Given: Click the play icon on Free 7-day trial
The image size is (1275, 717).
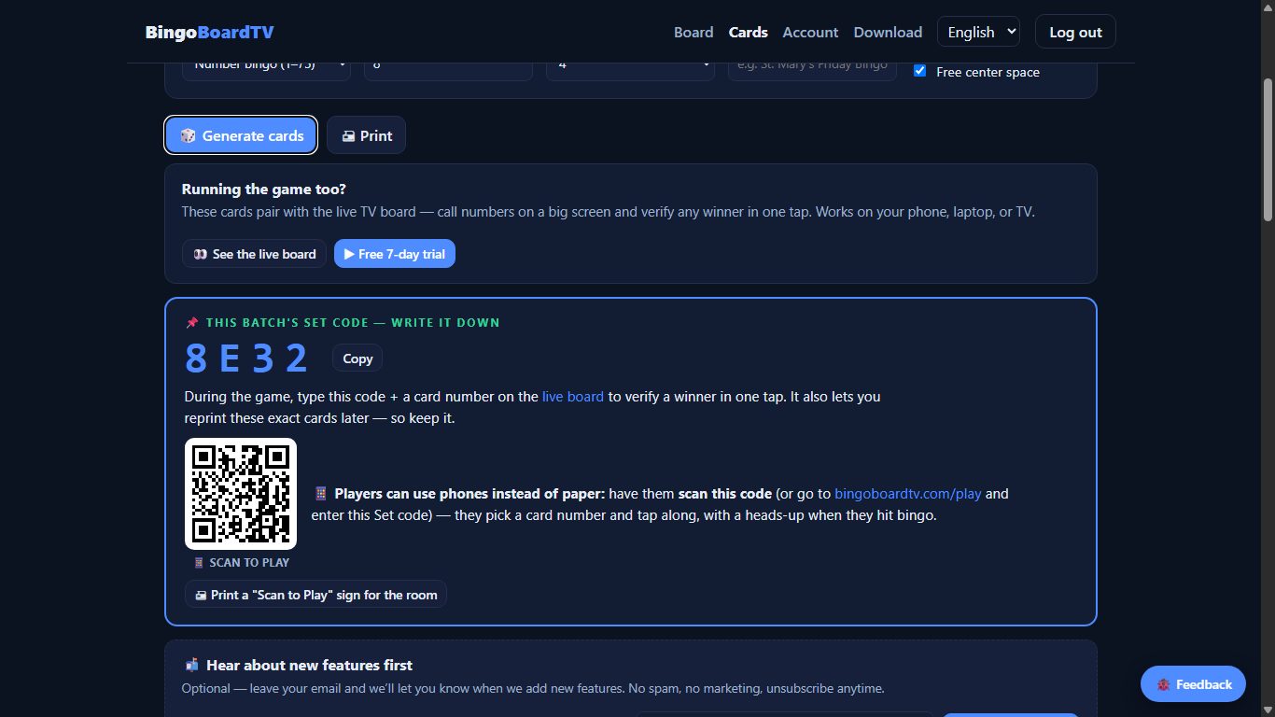Looking at the screenshot, I should (349, 254).
